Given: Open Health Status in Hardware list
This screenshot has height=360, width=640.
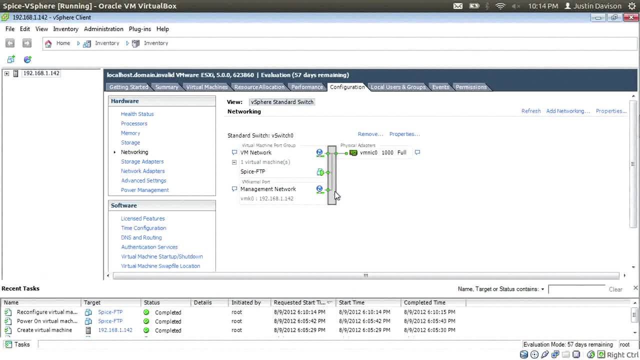Looking at the screenshot, I should click(x=137, y=114).
